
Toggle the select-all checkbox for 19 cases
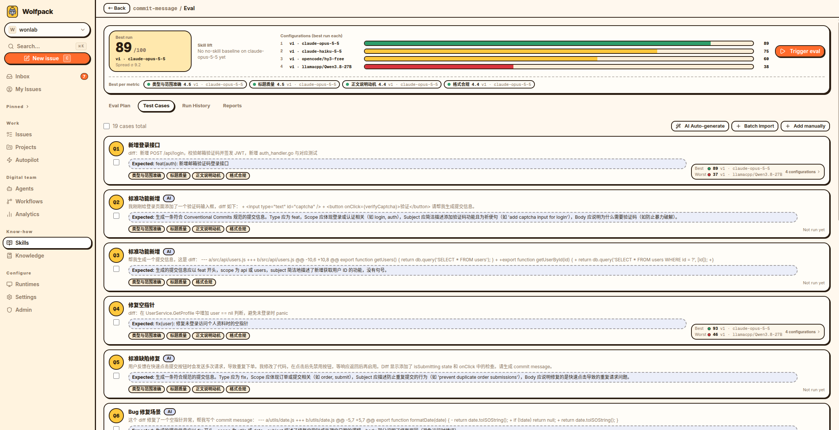click(x=107, y=126)
